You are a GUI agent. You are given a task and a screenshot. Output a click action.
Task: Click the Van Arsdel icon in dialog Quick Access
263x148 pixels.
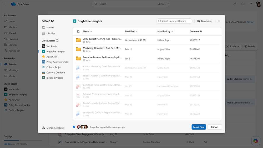[43, 46]
